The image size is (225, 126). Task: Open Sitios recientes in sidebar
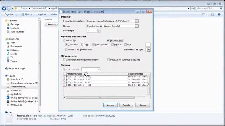17,32
